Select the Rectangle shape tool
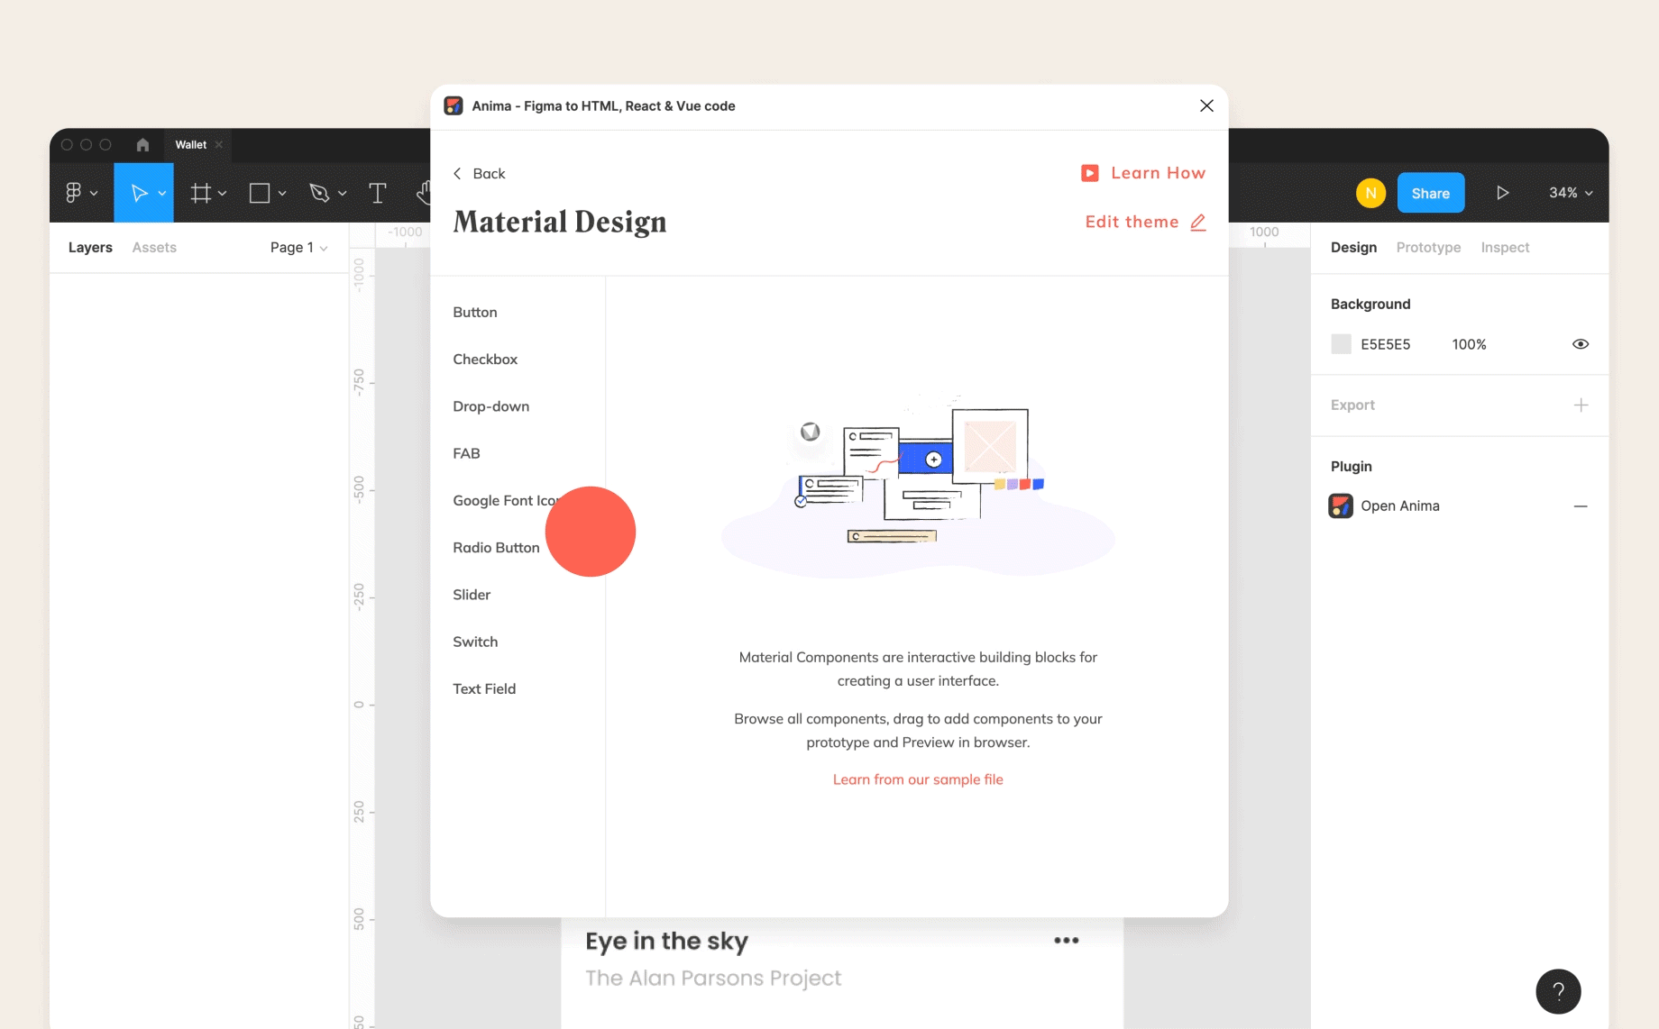The width and height of the screenshot is (1659, 1029). coord(260,193)
